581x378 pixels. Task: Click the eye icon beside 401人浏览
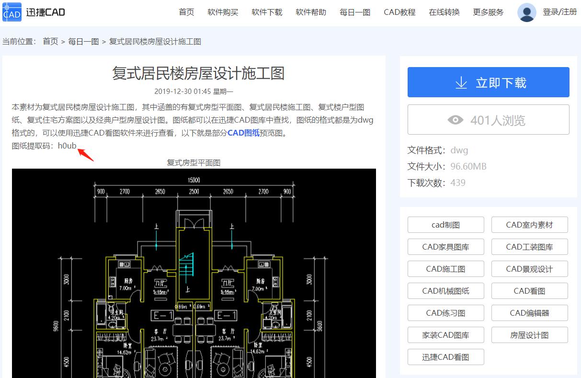pos(456,119)
